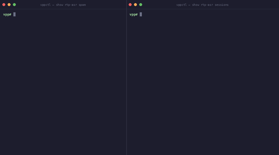Focus the cursor block in the spam terminal
This screenshot has height=155, width=279.
click(x=14, y=14)
